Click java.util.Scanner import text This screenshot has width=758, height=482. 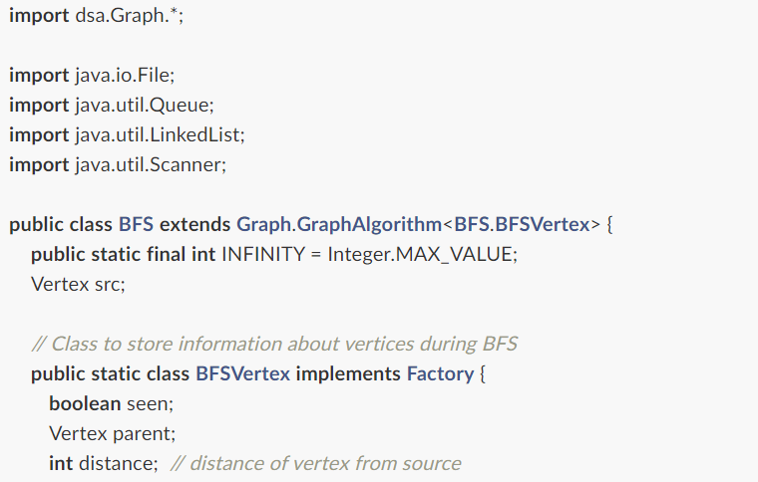pyautogui.click(x=151, y=165)
